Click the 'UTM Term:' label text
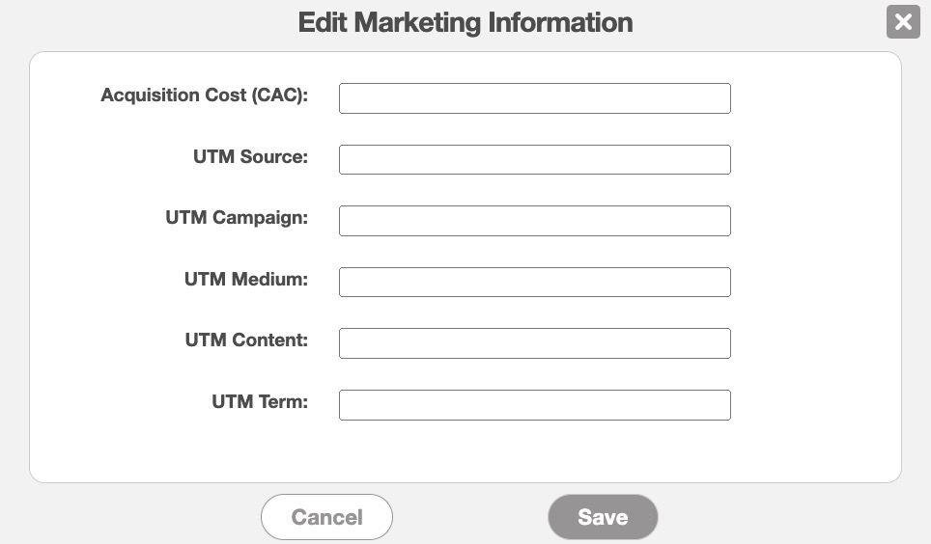931x544 pixels. pyautogui.click(x=260, y=401)
